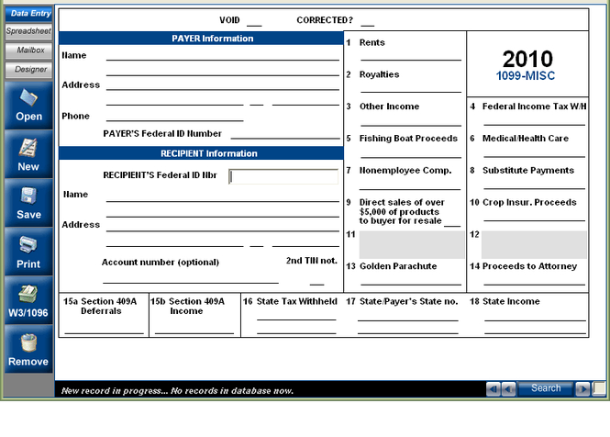The width and height of the screenshot is (610, 437).
Task: Open the W3/1096 summary form
Action: point(28,301)
